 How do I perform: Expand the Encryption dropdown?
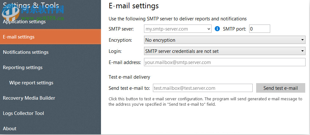point(302,40)
